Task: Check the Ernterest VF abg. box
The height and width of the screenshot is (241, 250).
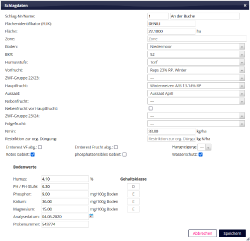Action: tap(40, 147)
